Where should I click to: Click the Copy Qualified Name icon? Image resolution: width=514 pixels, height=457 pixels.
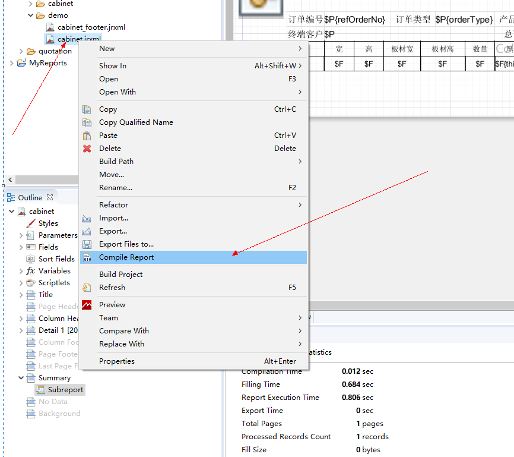pos(87,122)
